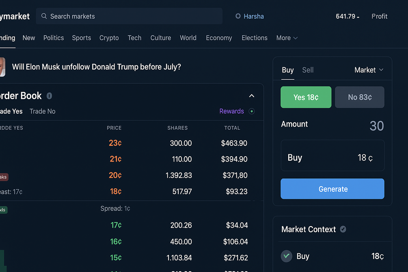The width and height of the screenshot is (408, 272).
Task: Select the Yes 18¢ outcome button
Action: coord(306,97)
